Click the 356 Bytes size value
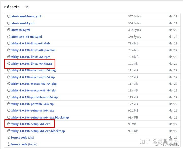Screen dimensions: 183x149 [134, 23]
